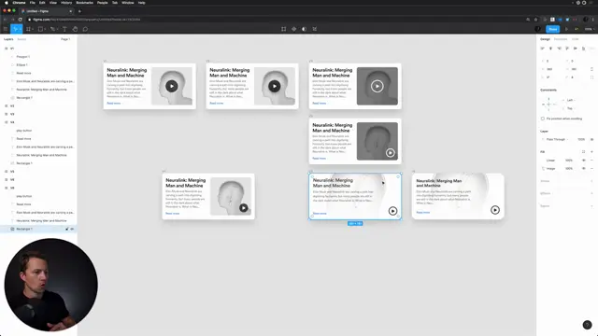Switch to the Layers tab

tap(8, 39)
